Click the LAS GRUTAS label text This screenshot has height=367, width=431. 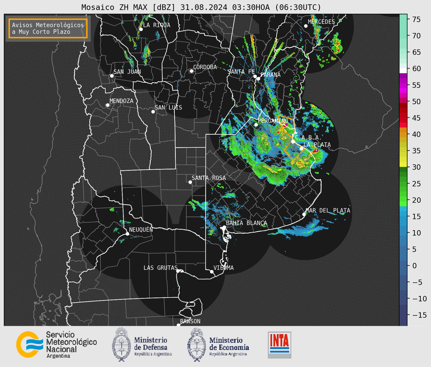(160, 268)
